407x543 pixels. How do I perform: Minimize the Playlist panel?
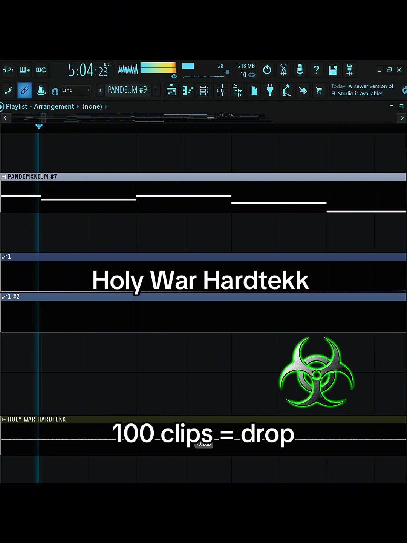coord(392,106)
